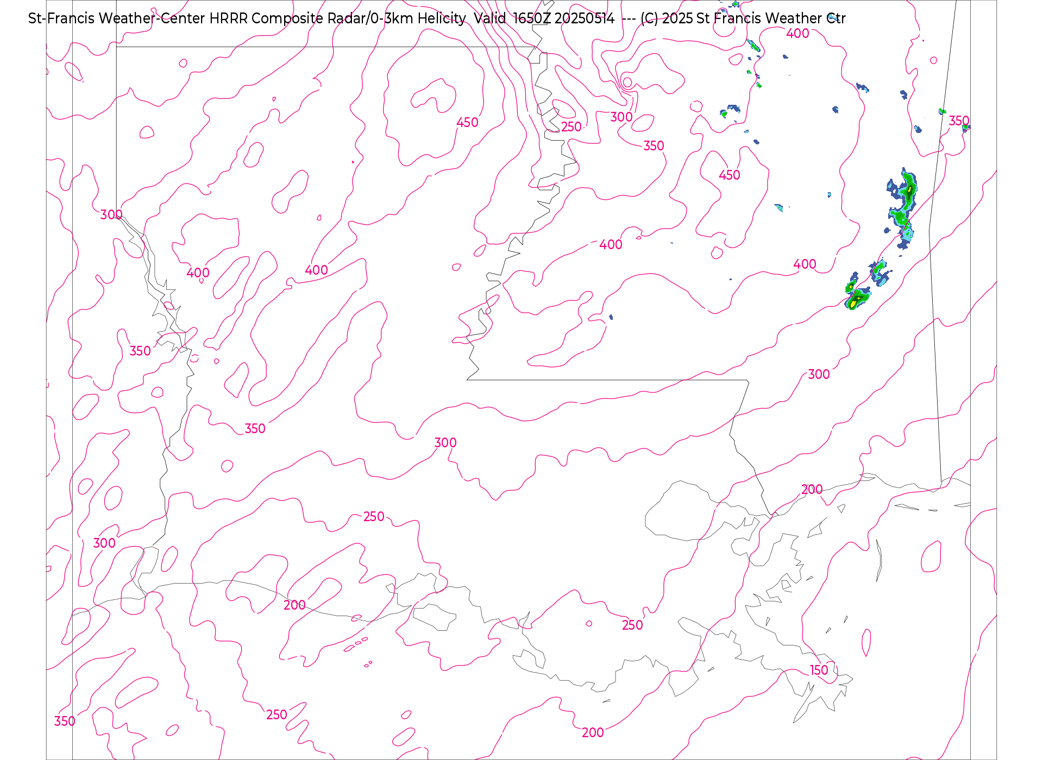Image resolution: width=1043 pixels, height=760 pixels.
Task: Click the "(C) 2025 St Francis Weather Ctr" copyright text
Action: point(743,18)
